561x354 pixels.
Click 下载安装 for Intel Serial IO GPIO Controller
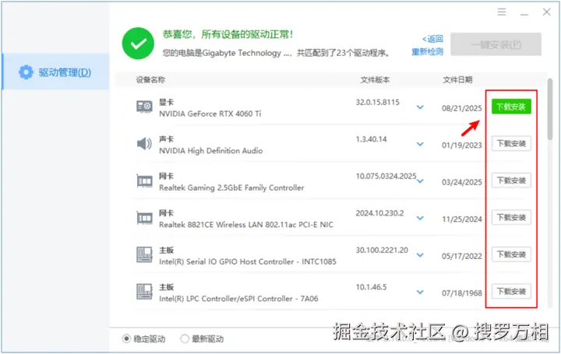pyautogui.click(x=511, y=254)
